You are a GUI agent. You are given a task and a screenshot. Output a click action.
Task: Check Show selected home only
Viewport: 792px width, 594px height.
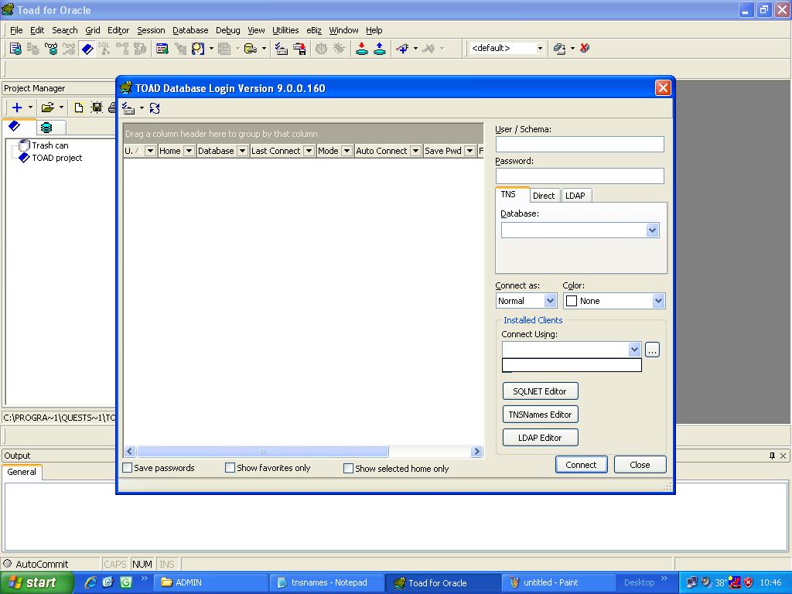point(348,468)
